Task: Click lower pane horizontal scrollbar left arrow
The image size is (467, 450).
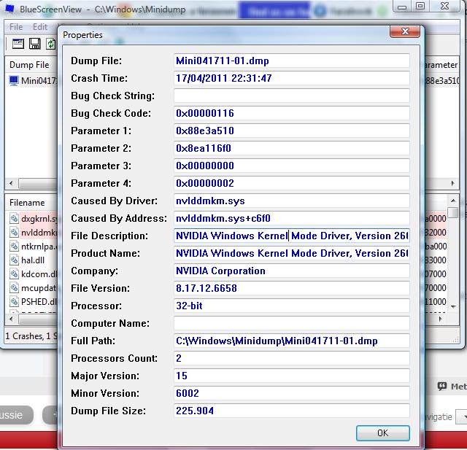Action: click(11, 319)
